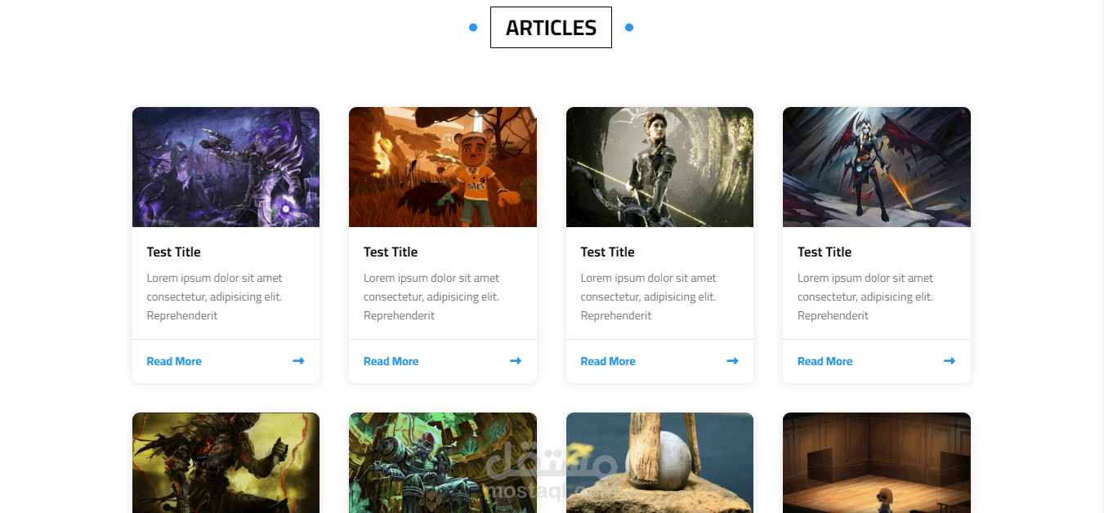Screen dimensions: 1104x513
Task: Open the wooden post and ball thumbnail
Action: click(659, 462)
